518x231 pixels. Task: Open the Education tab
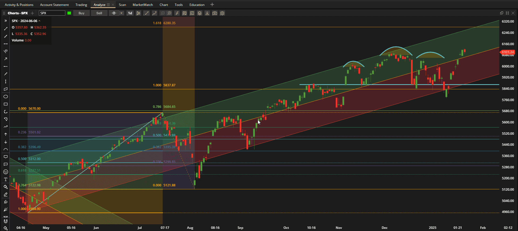[197, 5]
